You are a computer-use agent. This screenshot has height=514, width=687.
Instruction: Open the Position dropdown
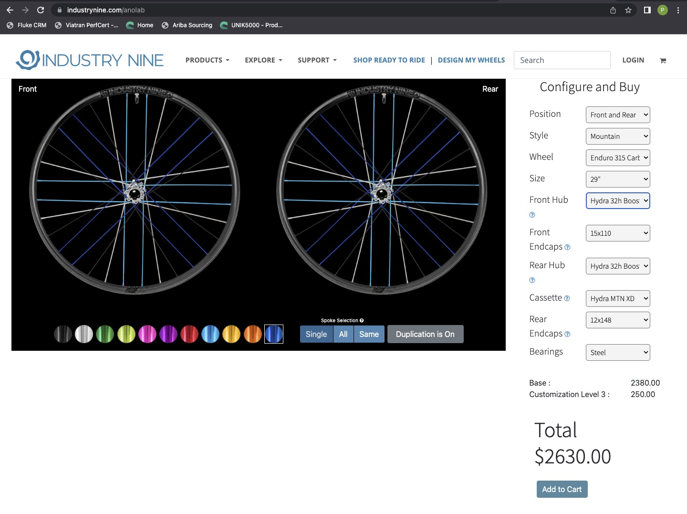[x=618, y=115]
